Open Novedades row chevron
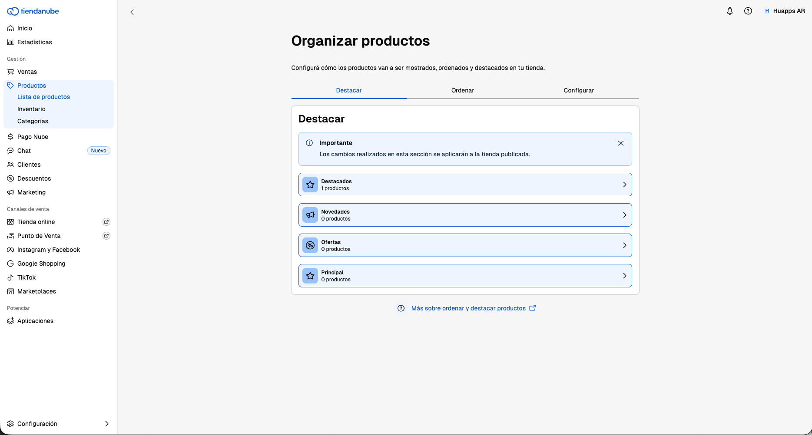The width and height of the screenshot is (812, 435). [624, 215]
